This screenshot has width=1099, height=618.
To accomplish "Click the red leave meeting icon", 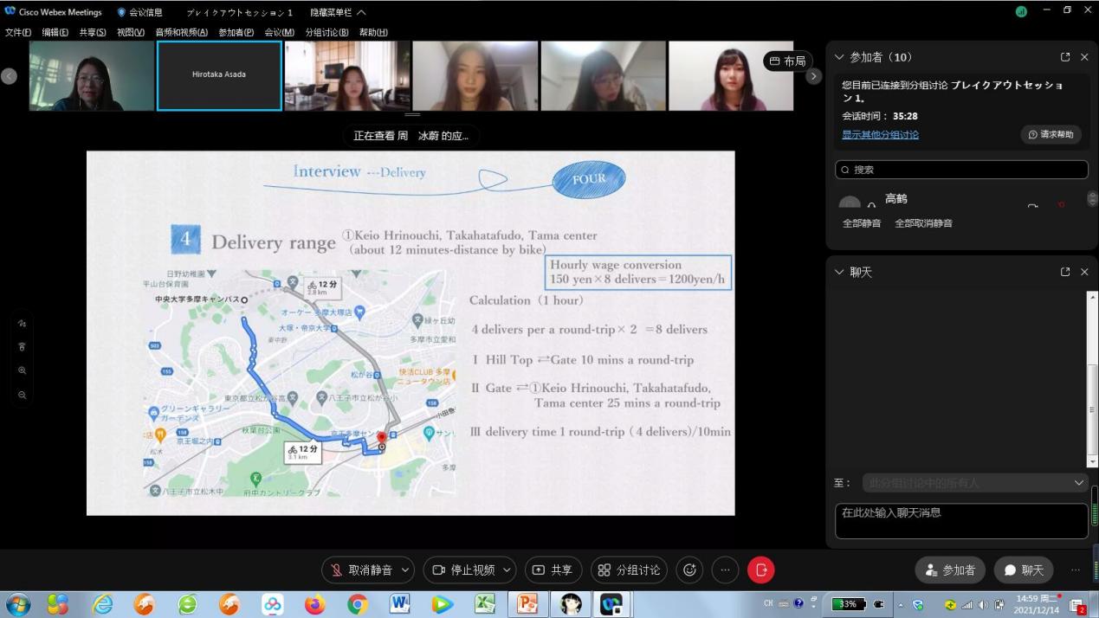I will (x=760, y=570).
